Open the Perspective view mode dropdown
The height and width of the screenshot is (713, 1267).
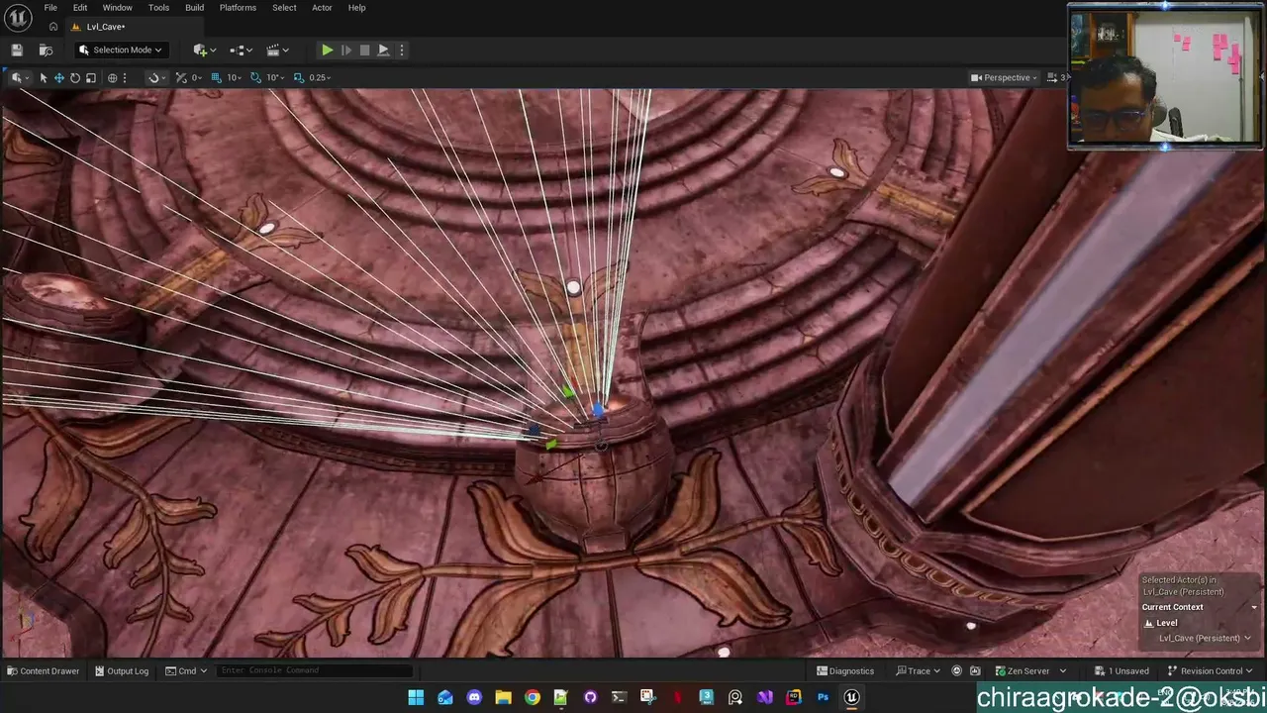point(1005,77)
